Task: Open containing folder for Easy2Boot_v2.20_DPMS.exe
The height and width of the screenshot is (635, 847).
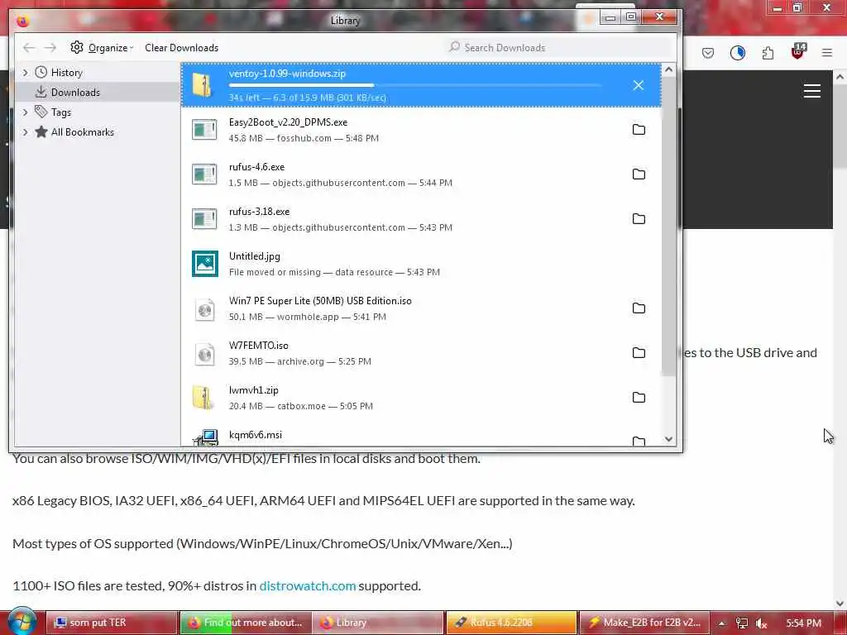Action: (639, 130)
